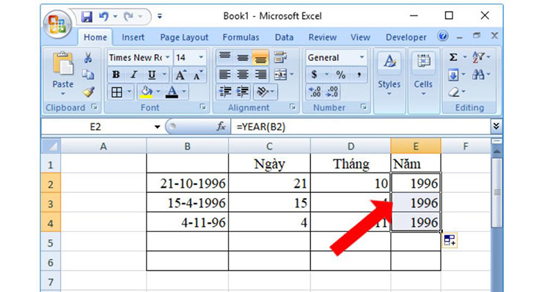Redo the last undone action
The height and width of the screenshot is (292, 550).
[x=129, y=16]
